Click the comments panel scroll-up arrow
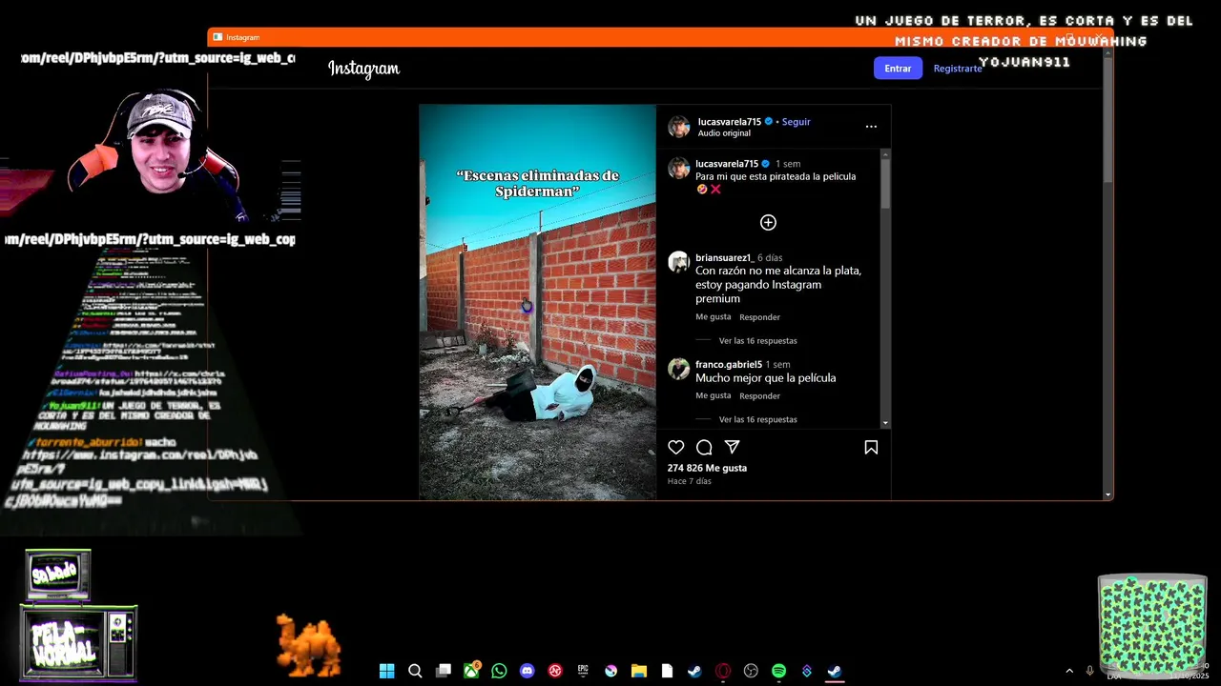This screenshot has height=686, width=1221. [885, 154]
